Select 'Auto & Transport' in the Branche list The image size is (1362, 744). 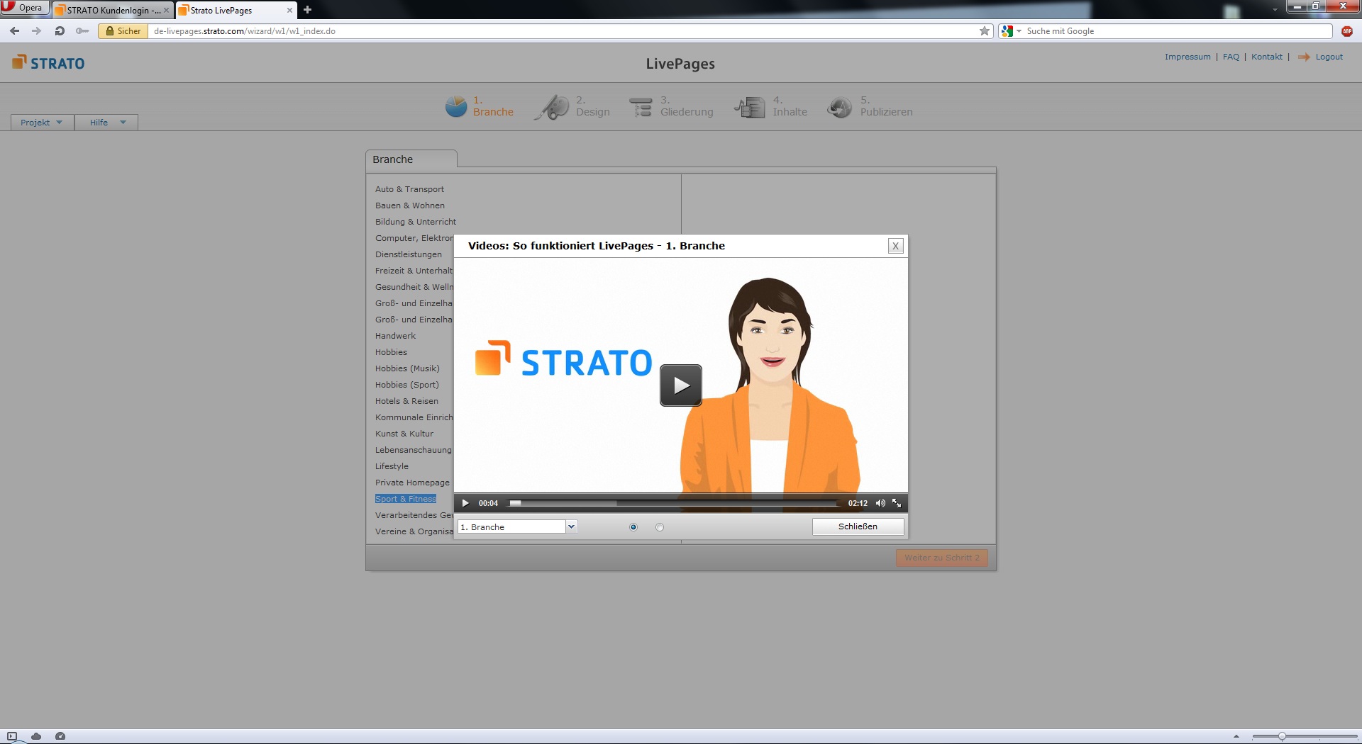tap(409, 189)
